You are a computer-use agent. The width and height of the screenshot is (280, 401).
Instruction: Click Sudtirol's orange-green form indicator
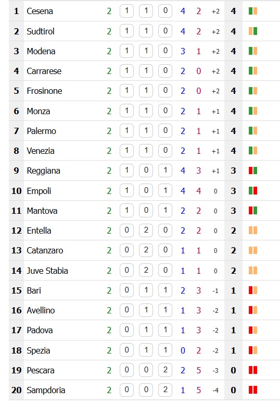[x=253, y=31]
